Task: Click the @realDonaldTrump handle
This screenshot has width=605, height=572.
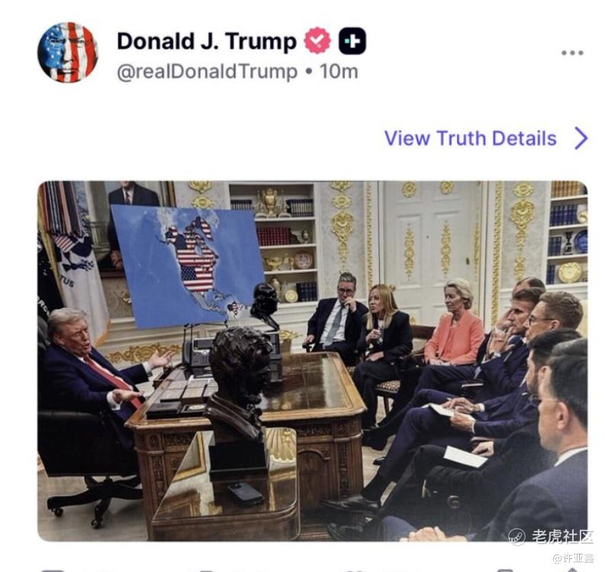Action: coord(208,72)
